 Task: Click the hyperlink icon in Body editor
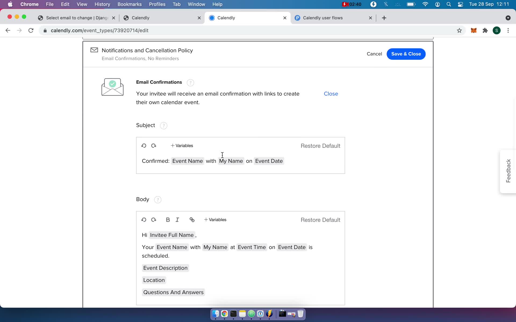(192, 219)
